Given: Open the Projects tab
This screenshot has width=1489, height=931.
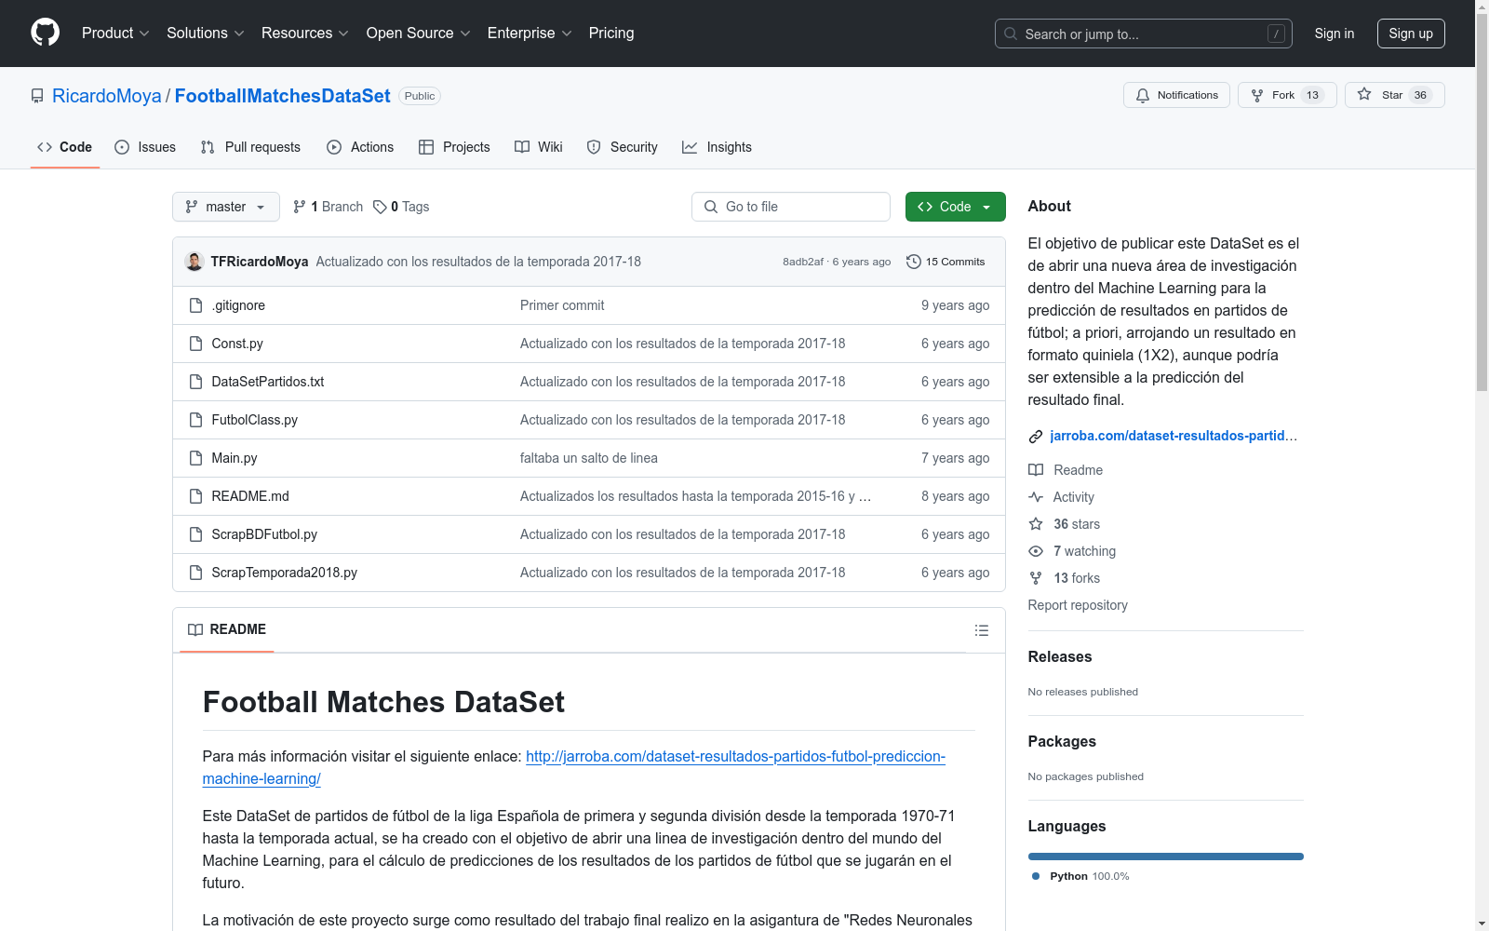Looking at the screenshot, I should pyautogui.click(x=454, y=147).
